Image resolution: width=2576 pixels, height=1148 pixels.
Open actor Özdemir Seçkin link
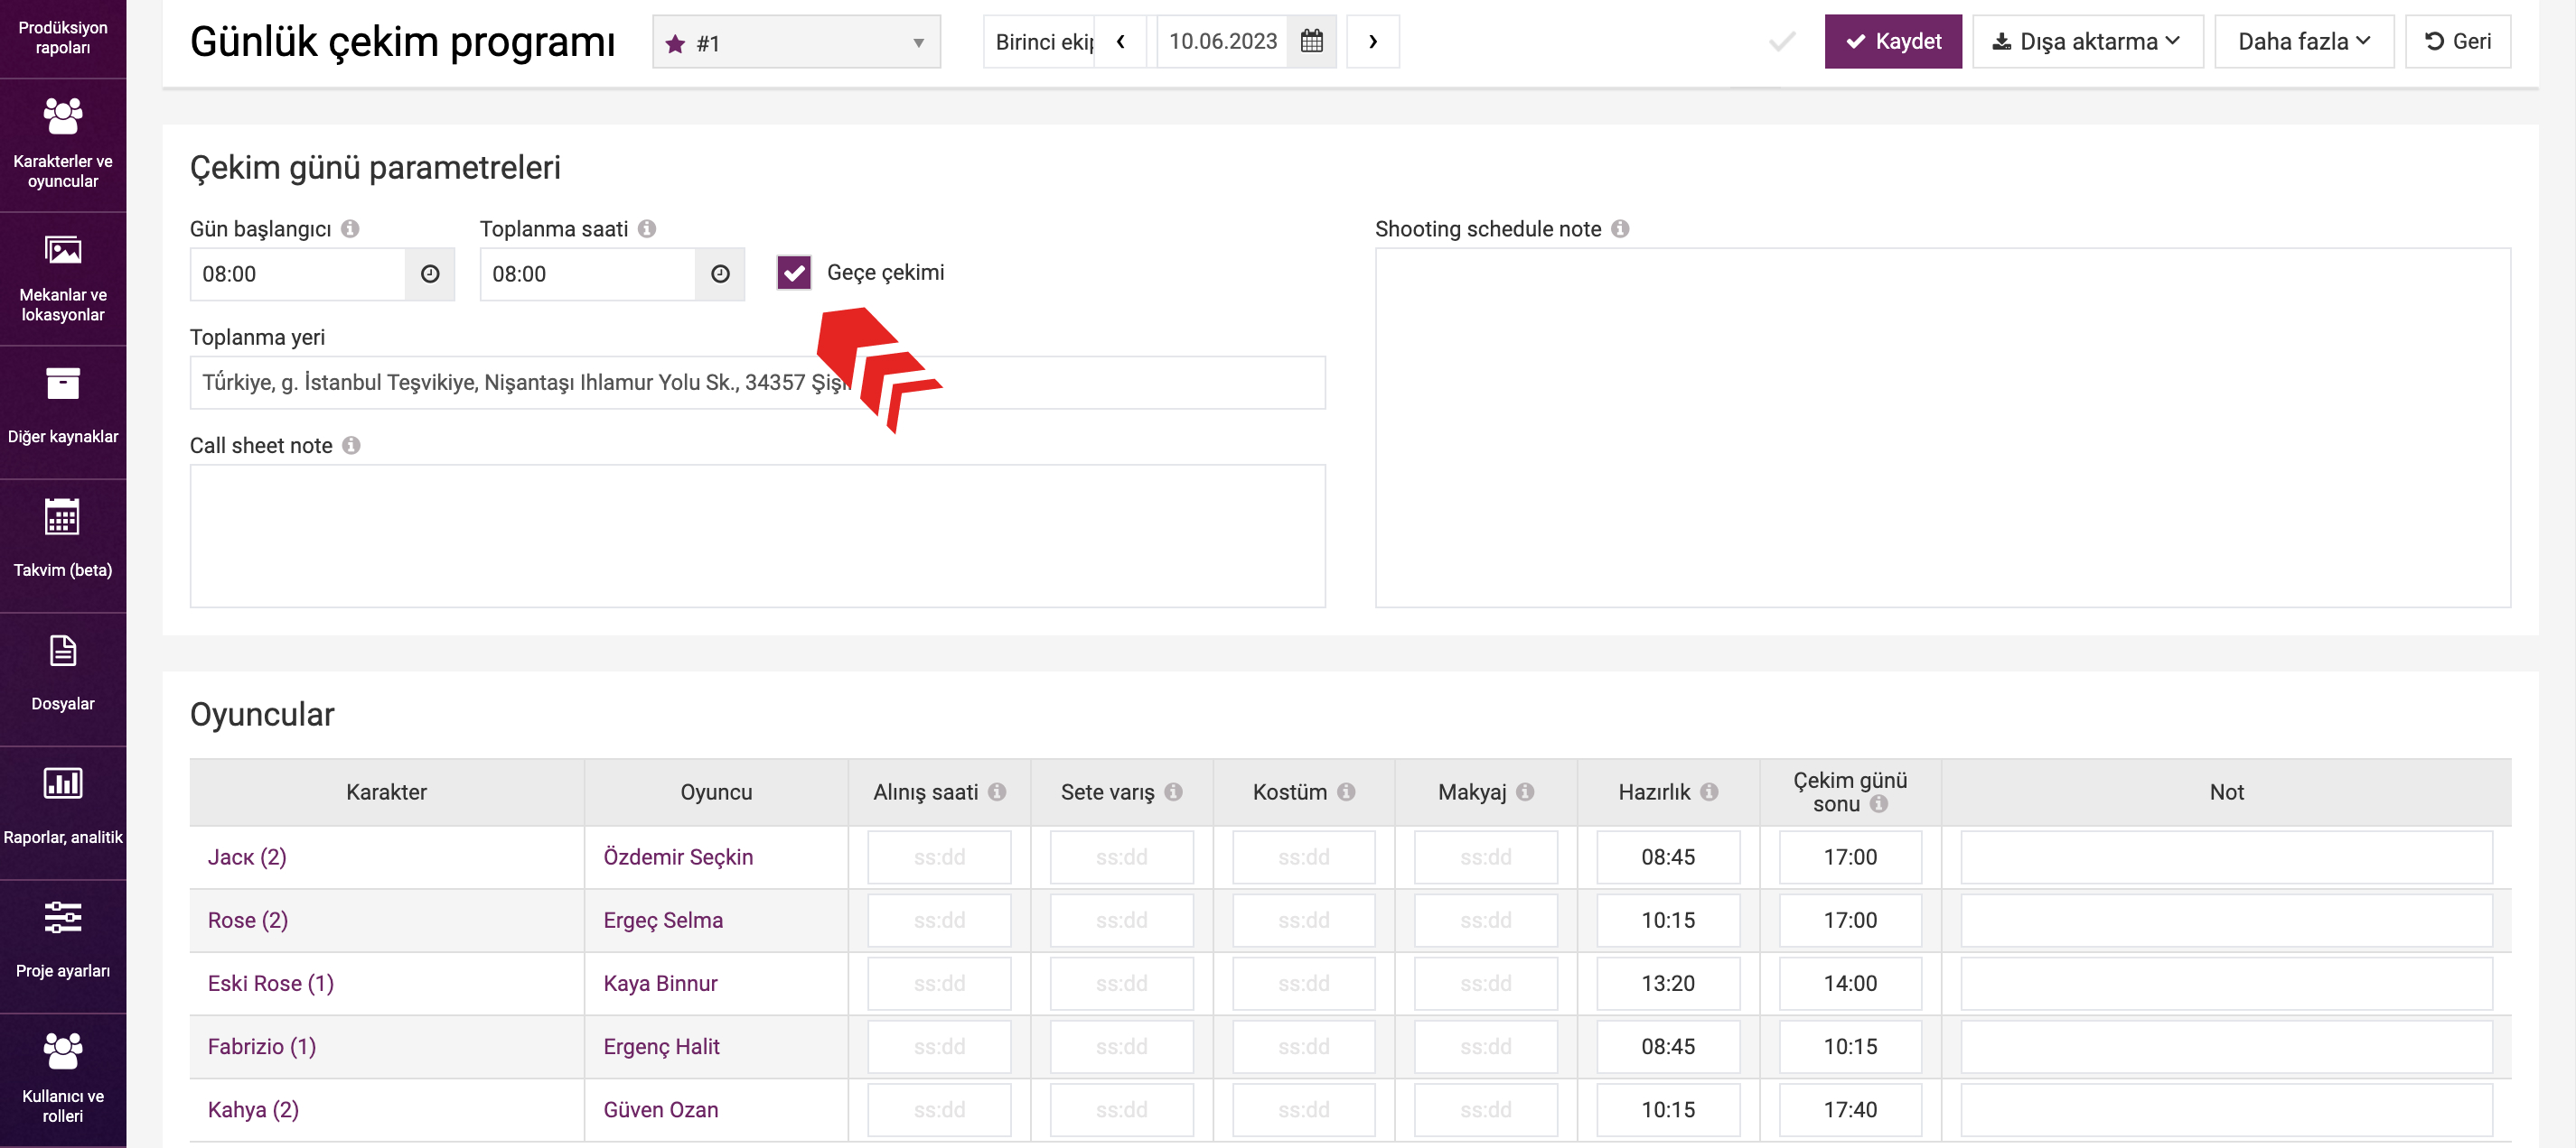pos(678,856)
